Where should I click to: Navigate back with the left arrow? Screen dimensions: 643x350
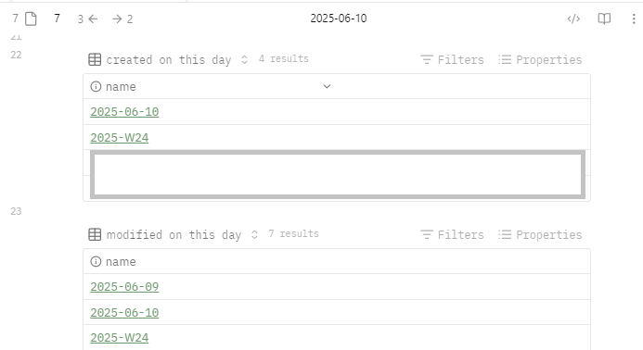[93, 19]
